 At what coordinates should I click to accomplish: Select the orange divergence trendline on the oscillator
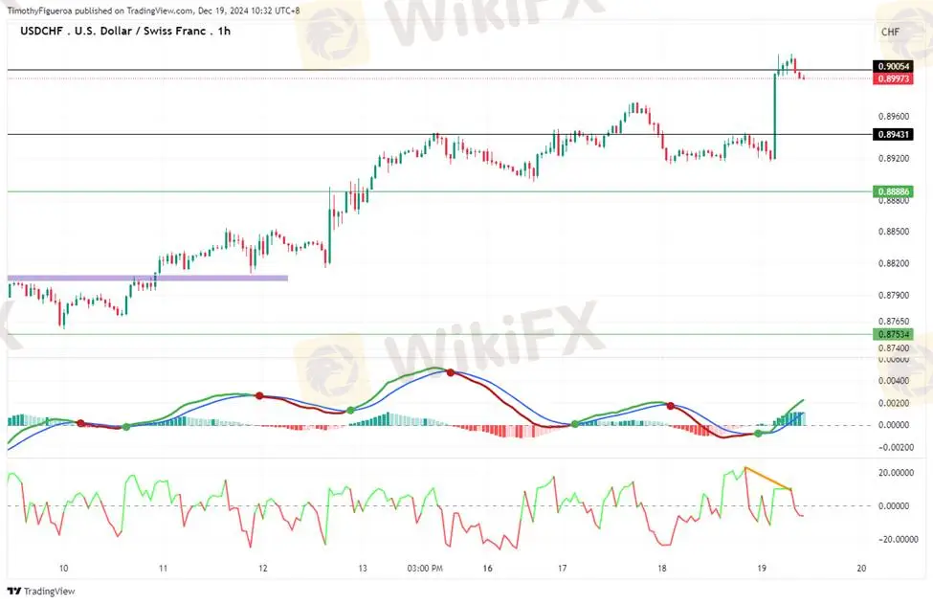point(767,479)
